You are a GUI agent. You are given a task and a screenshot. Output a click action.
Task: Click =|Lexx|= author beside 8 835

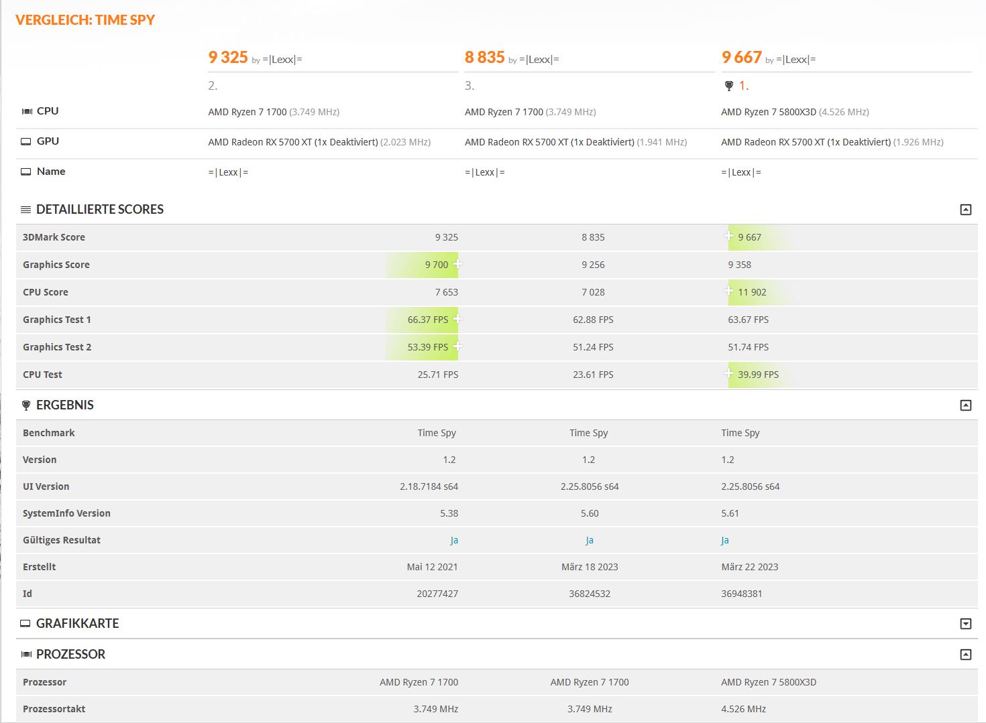point(539,60)
